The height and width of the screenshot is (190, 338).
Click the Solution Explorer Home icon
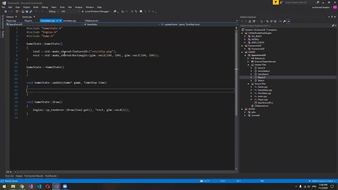[x=250, y=21]
